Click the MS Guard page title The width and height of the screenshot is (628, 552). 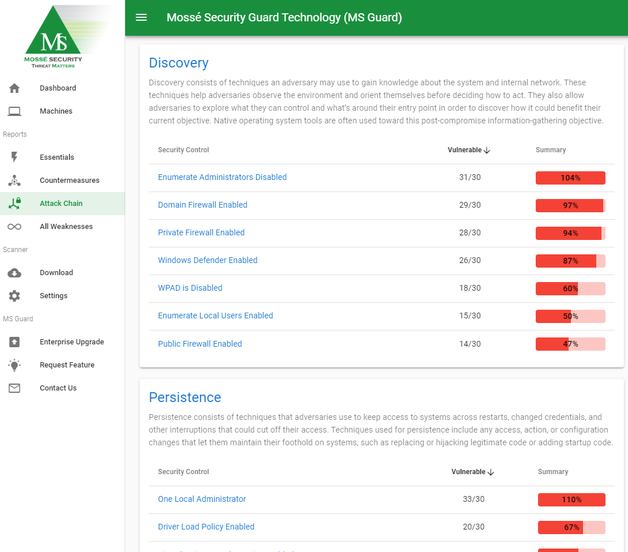284,17
